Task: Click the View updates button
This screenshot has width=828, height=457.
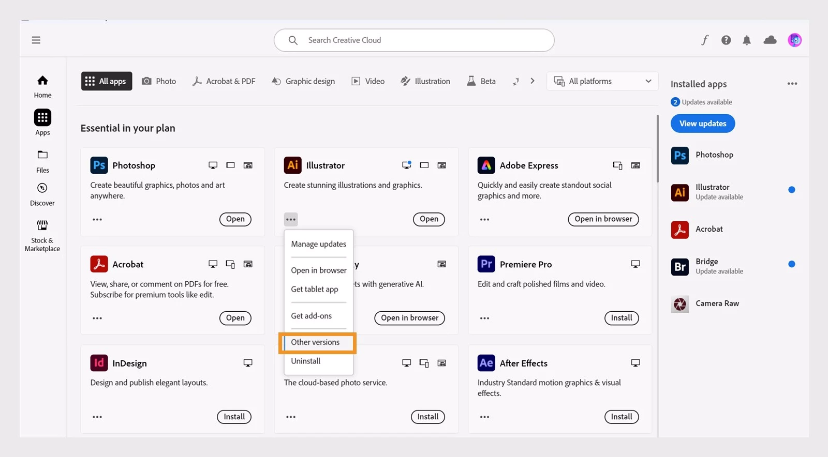Action: [x=703, y=124]
